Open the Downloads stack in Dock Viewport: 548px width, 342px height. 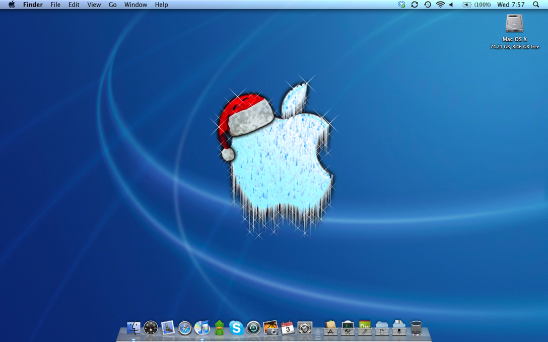pos(399,328)
